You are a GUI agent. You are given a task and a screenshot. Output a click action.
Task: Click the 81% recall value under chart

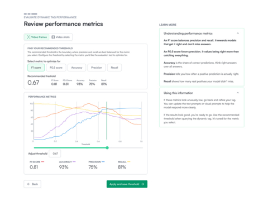[x=122, y=167]
